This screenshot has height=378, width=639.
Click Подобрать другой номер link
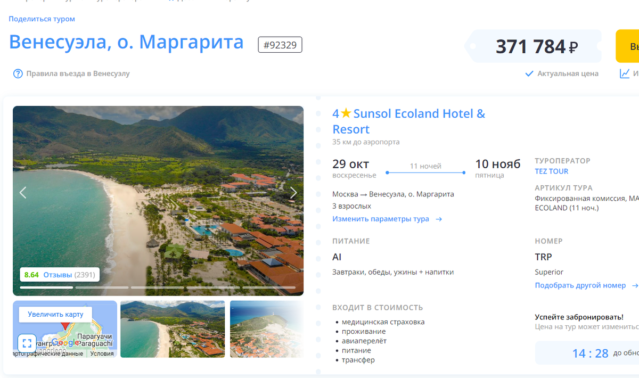(x=580, y=285)
